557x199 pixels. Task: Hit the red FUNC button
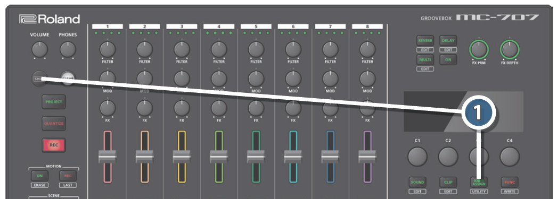510,183
